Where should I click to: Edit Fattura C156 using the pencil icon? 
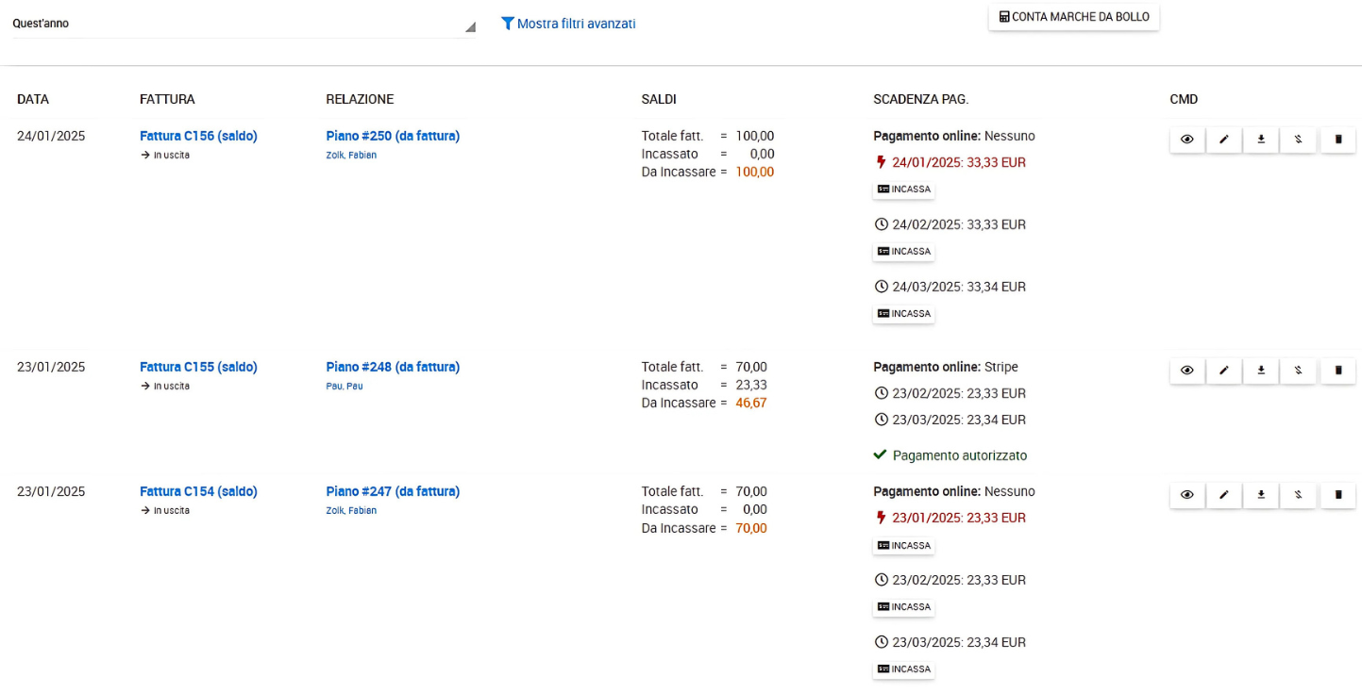click(x=1224, y=140)
